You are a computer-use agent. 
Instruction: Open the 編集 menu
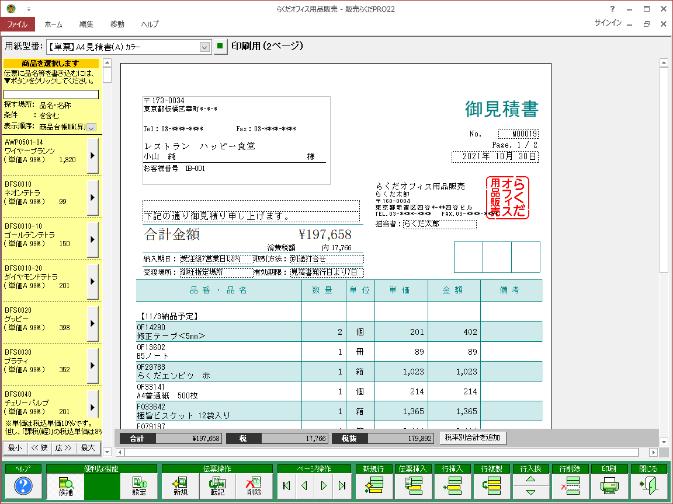[86, 24]
